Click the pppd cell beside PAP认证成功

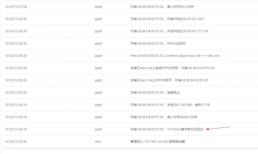tap(98, 43)
